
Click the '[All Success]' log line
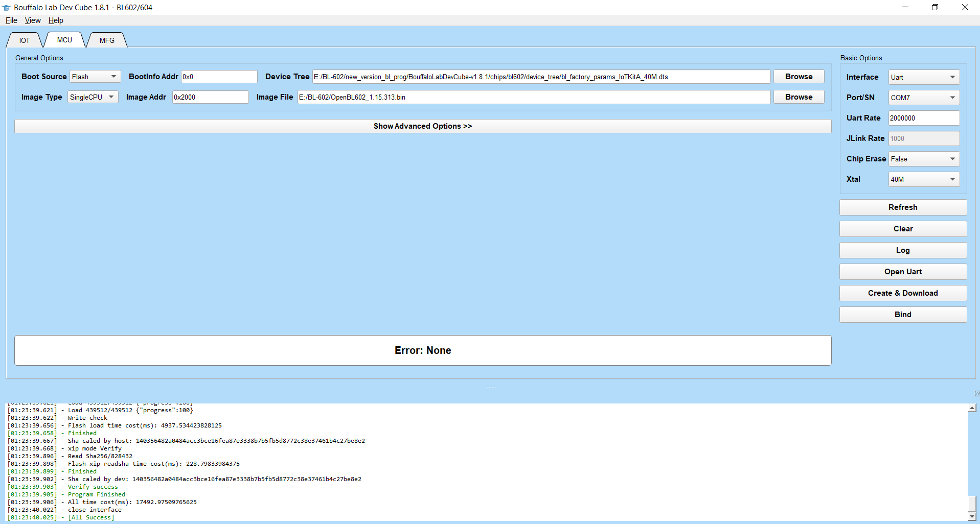click(61, 517)
